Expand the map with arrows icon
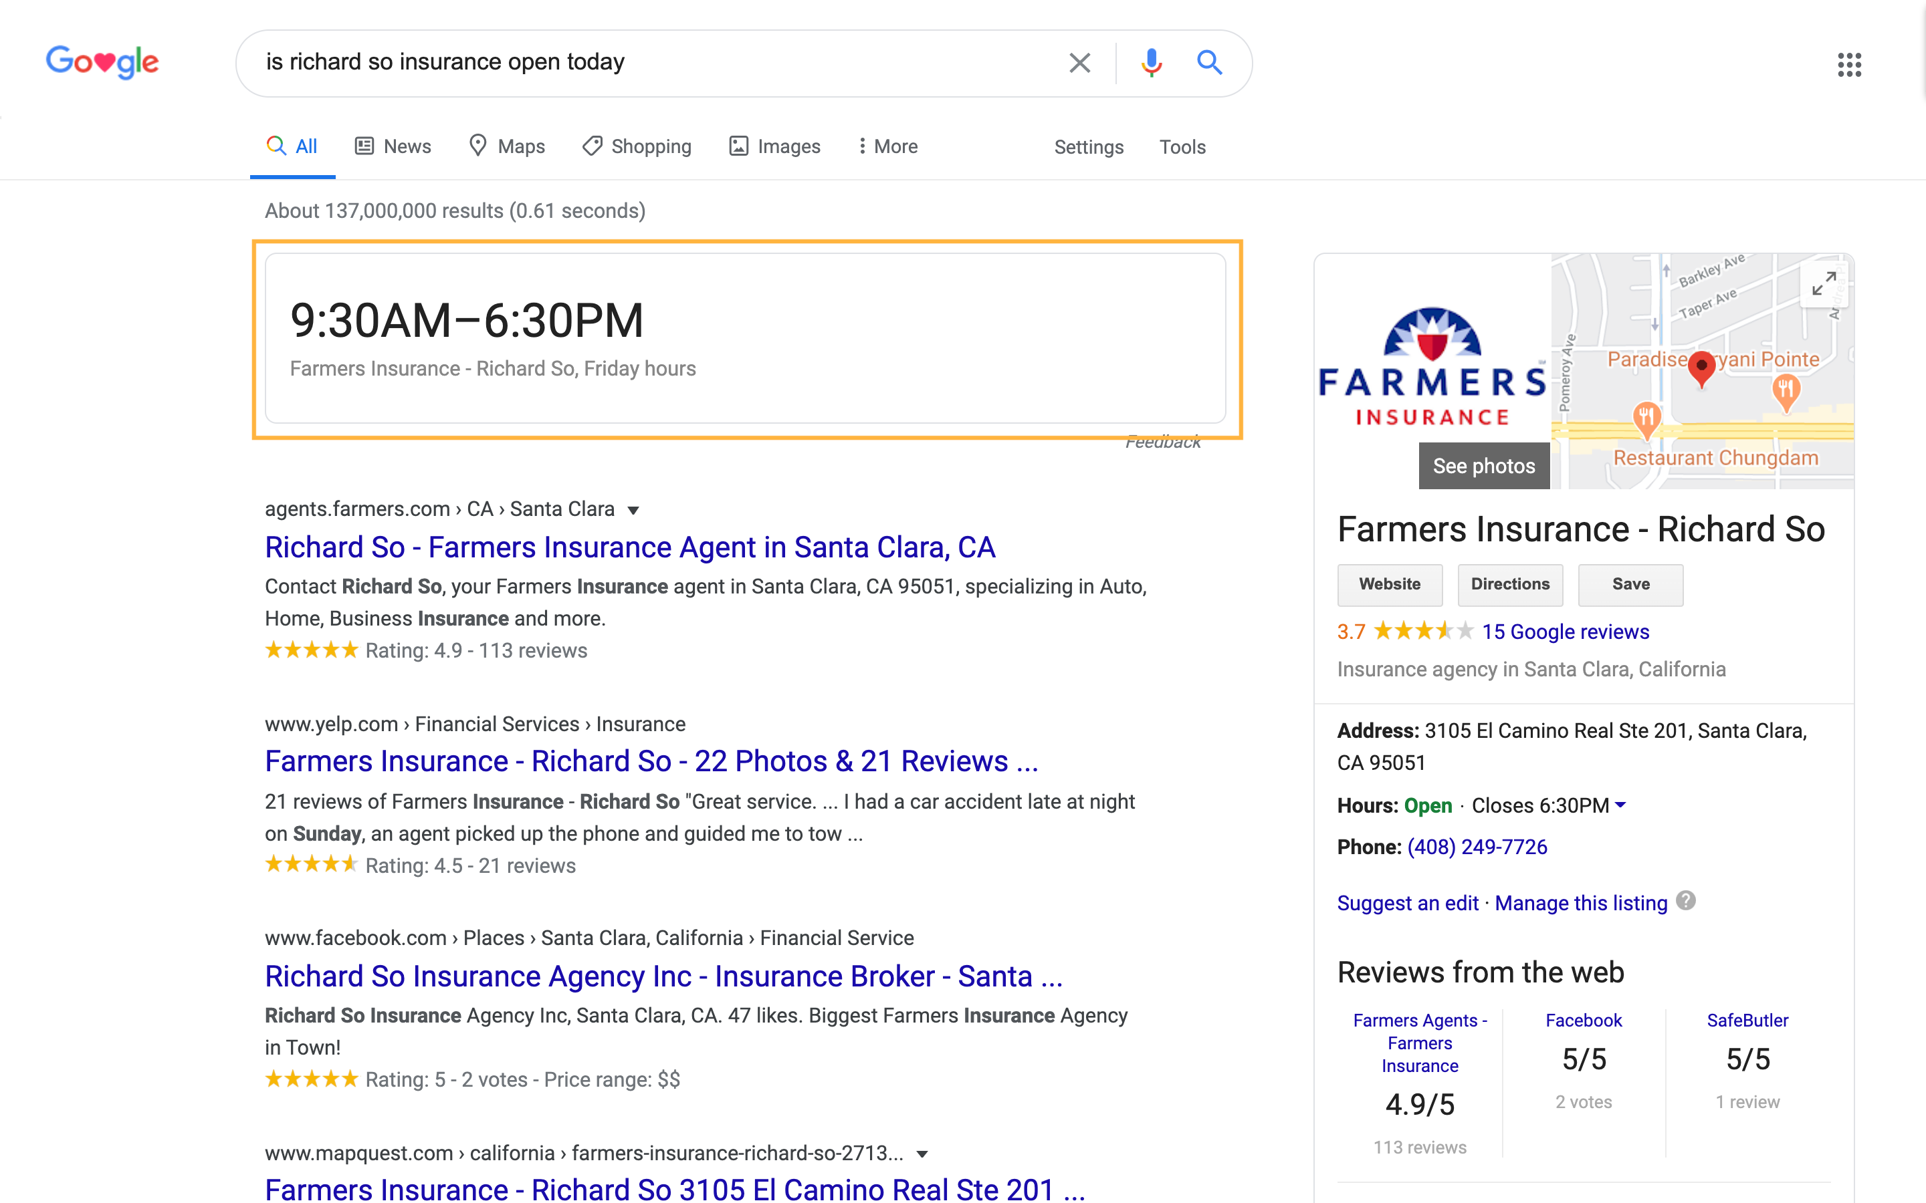This screenshot has height=1203, width=1926. click(1823, 284)
